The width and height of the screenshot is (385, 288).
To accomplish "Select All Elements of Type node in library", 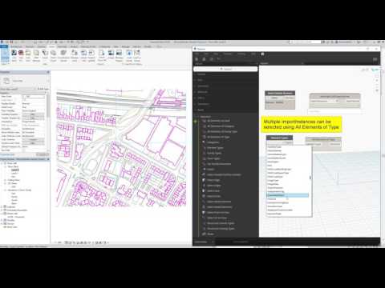I will (x=218, y=137).
